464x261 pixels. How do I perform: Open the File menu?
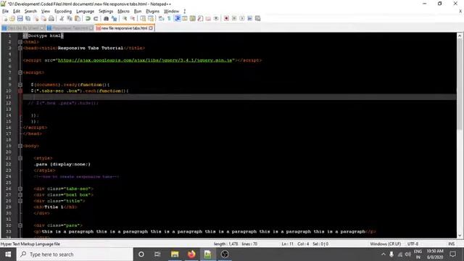(5, 12)
